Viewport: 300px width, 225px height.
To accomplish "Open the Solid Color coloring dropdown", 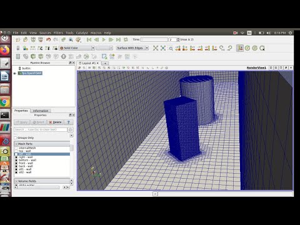I will pyautogui.click(x=77, y=48).
